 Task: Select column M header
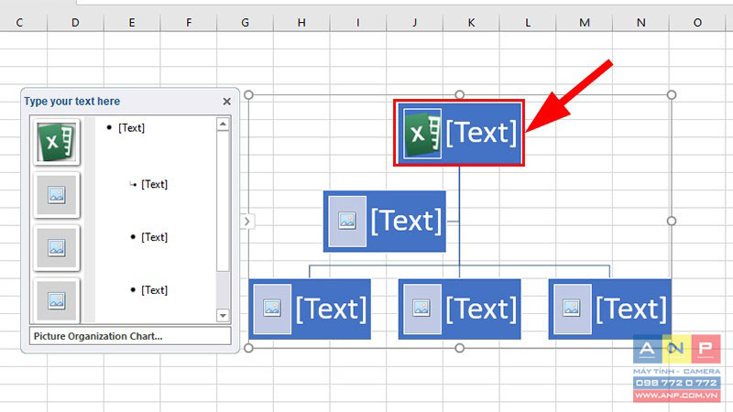click(585, 22)
